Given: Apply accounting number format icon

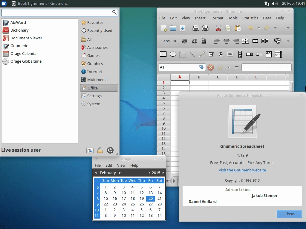Looking at the screenshot, I should pos(278,41).
